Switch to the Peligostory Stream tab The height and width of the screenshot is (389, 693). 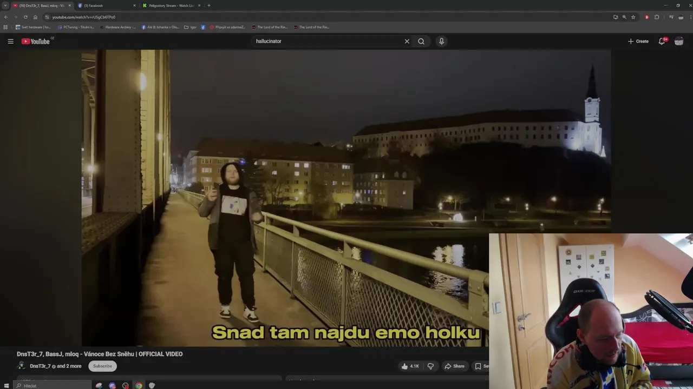(x=172, y=5)
